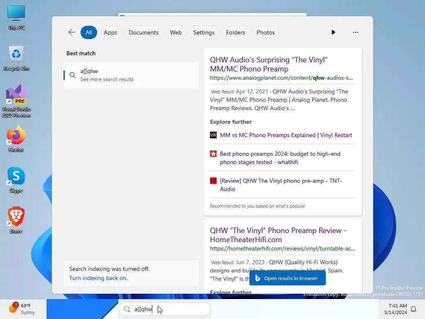Click Turn indexing back on link
The width and height of the screenshot is (425, 319).
[98, 278]
